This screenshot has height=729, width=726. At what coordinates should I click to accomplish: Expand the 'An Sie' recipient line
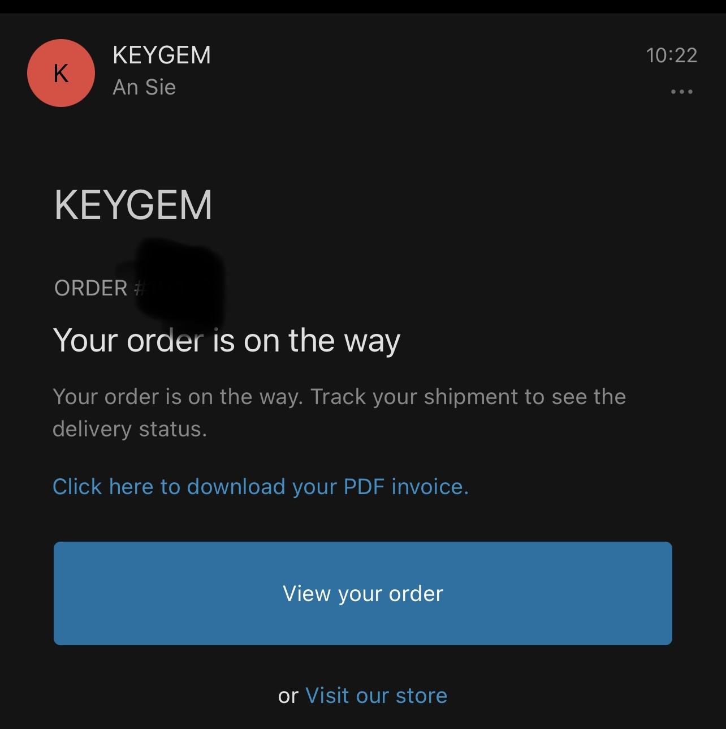144,87
